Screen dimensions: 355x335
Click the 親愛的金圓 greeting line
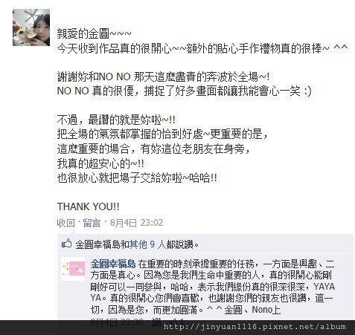94,34
